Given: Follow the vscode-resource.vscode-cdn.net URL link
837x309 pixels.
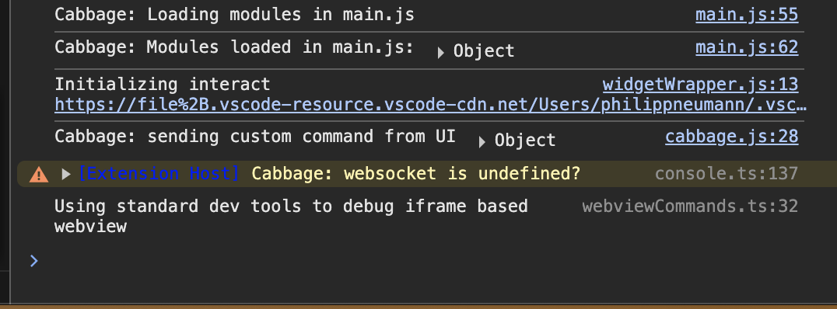Looking at the screenshot, I should pos(430,105).
